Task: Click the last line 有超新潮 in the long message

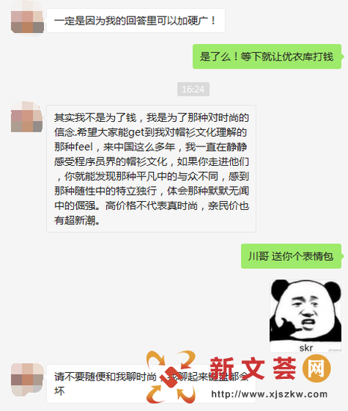Action: point(77,220)
